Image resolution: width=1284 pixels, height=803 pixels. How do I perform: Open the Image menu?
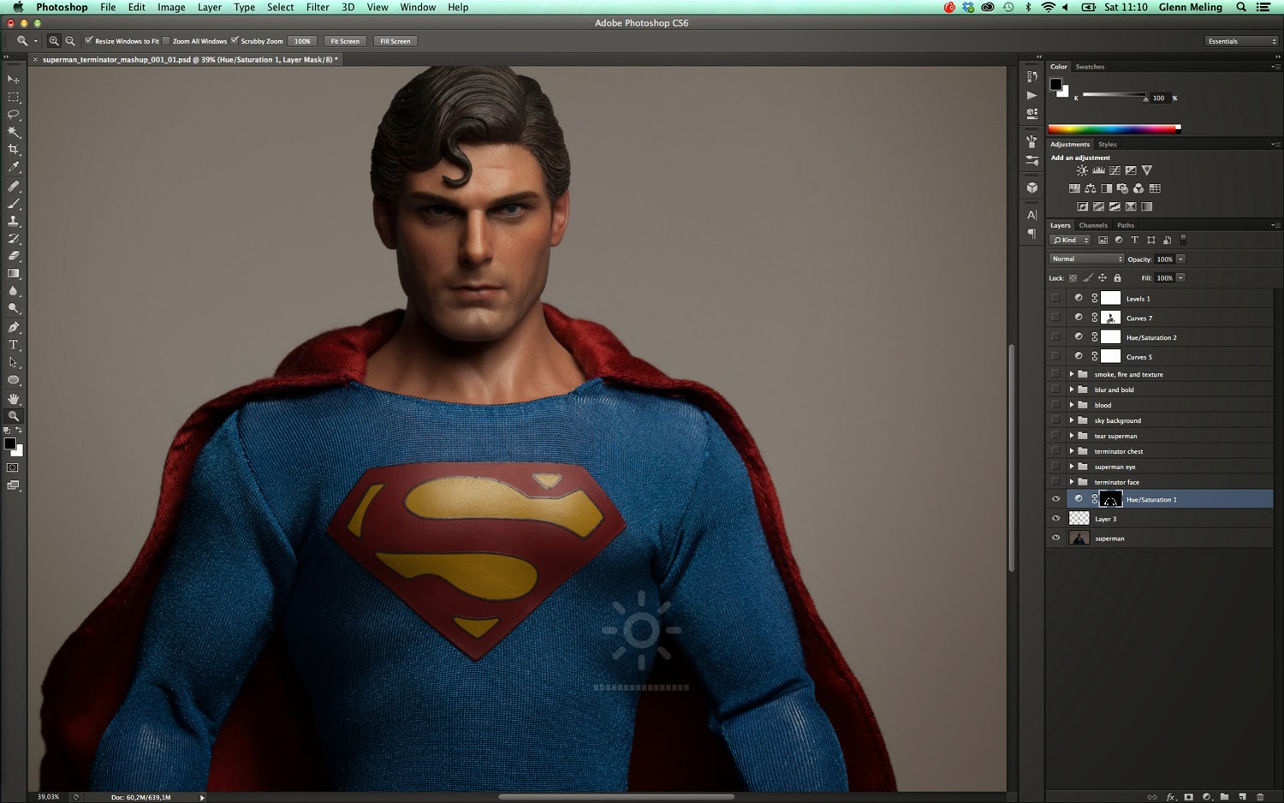click(x=171, y=7)
